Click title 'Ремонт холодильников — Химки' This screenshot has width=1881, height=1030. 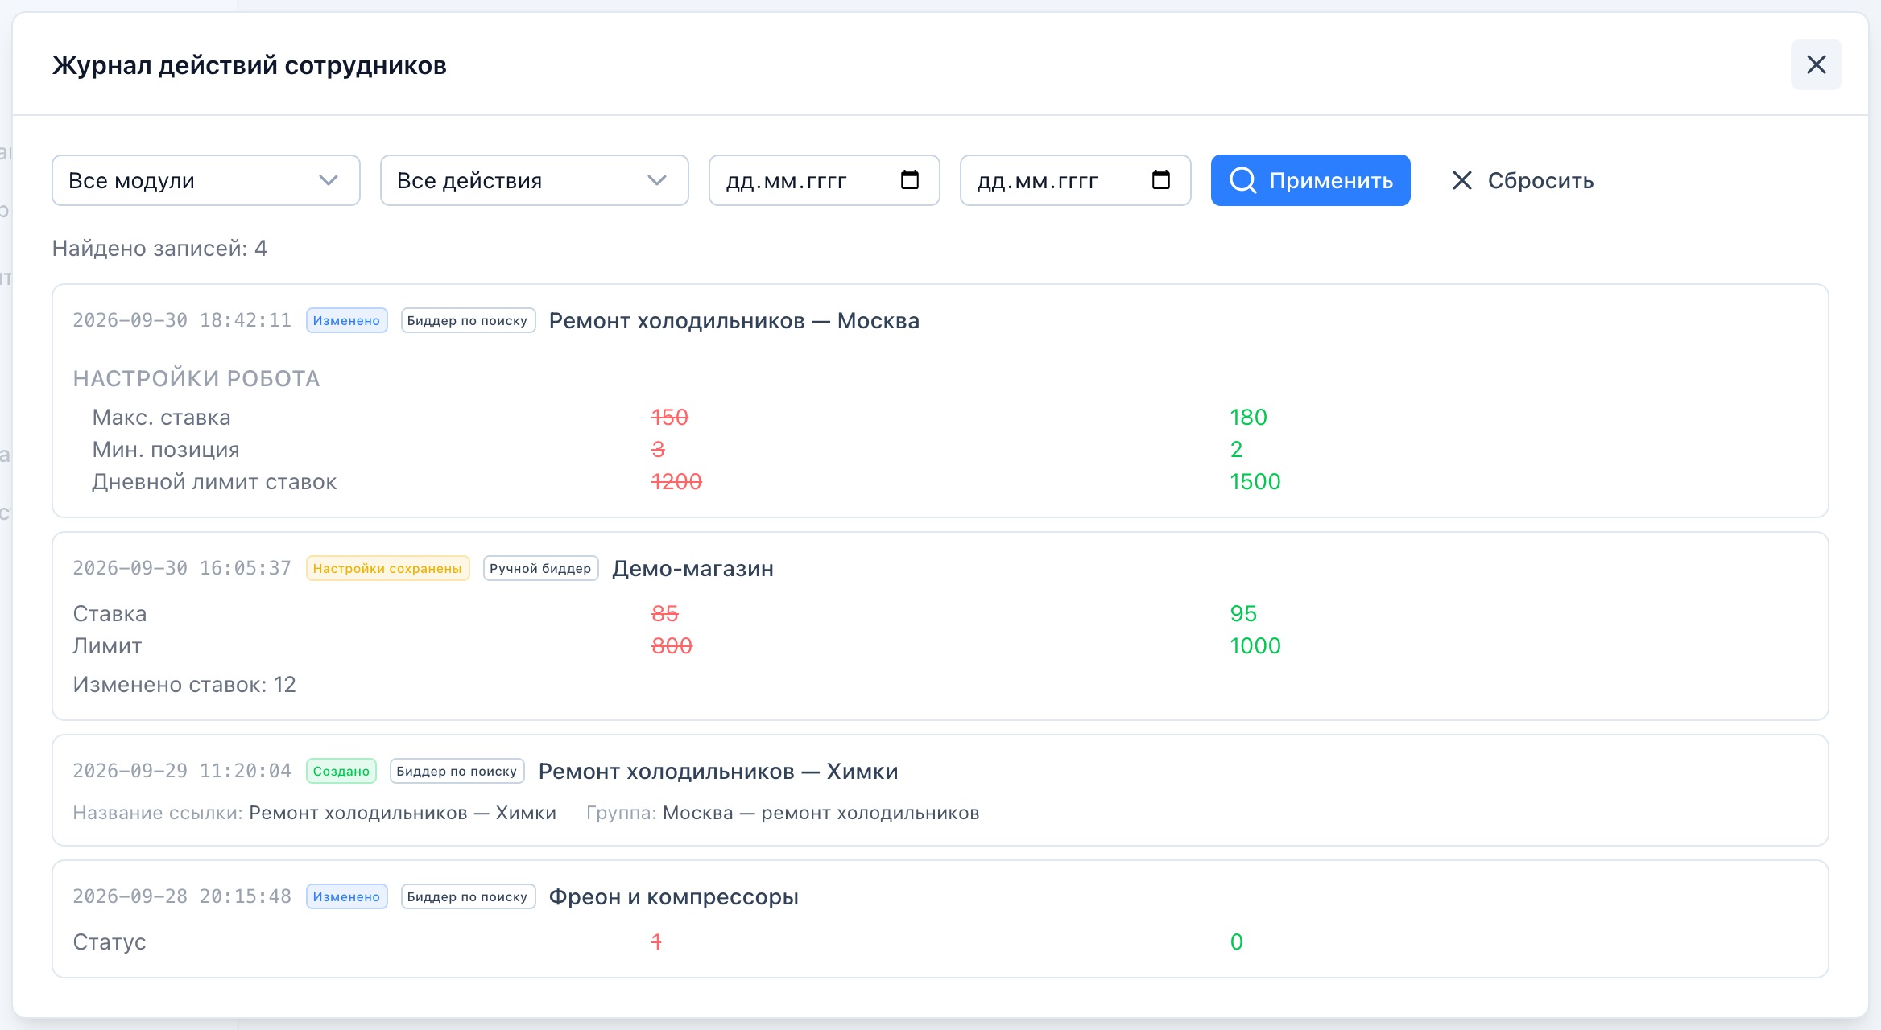[718, 771]
